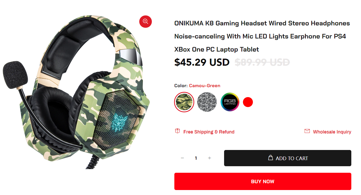The height and width of the screenshot is (195, 361).
Task: Click the envelope icon beside Wholesale Inquiry
Action: (307, 131)
